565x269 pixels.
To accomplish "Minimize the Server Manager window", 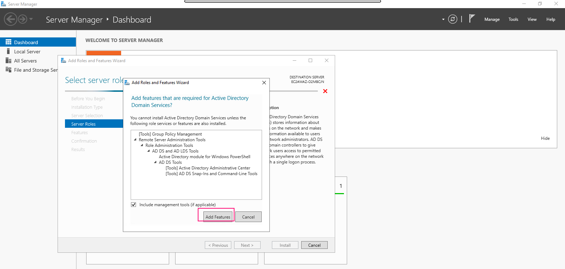I will (x=524, y=4).
